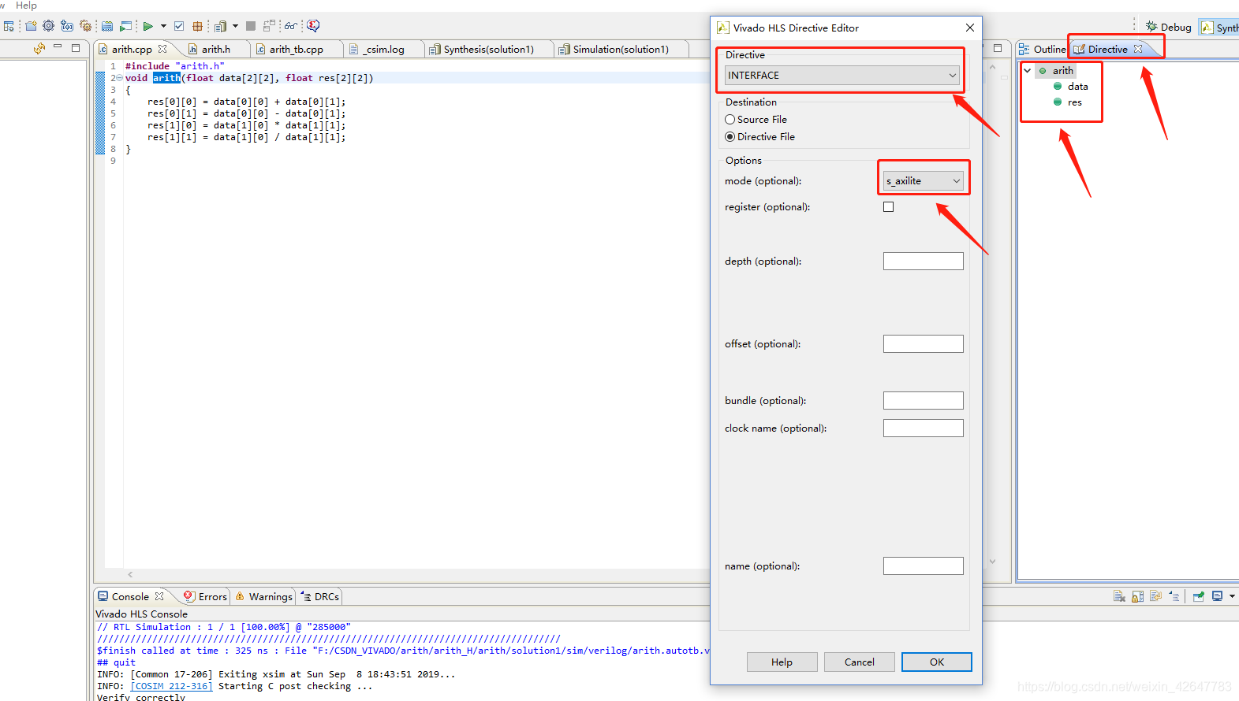Select the Directive File radio button

click(730, 136)
